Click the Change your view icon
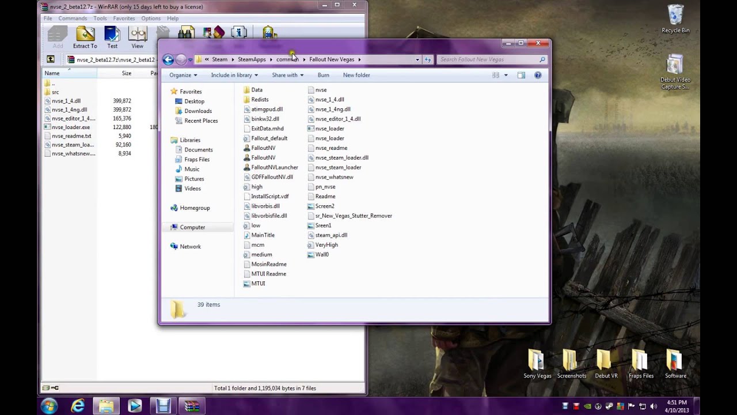Image resolution: width=737 pixels, height=415 pixels. click(x=496, y=75)
